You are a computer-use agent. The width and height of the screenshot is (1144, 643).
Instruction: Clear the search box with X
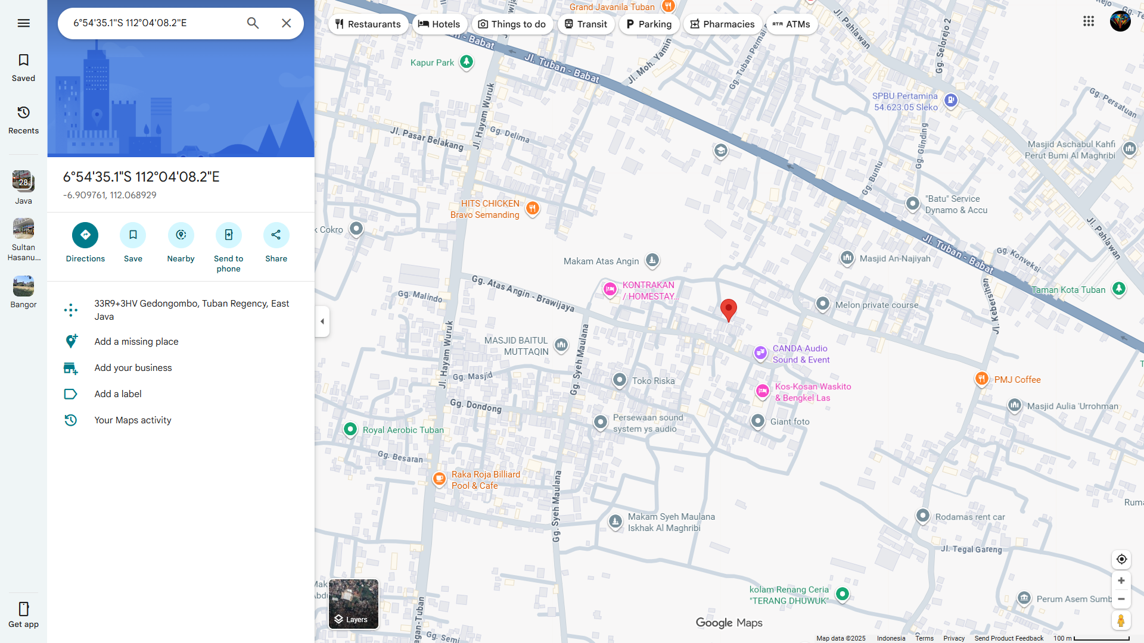tap(287, 23)
